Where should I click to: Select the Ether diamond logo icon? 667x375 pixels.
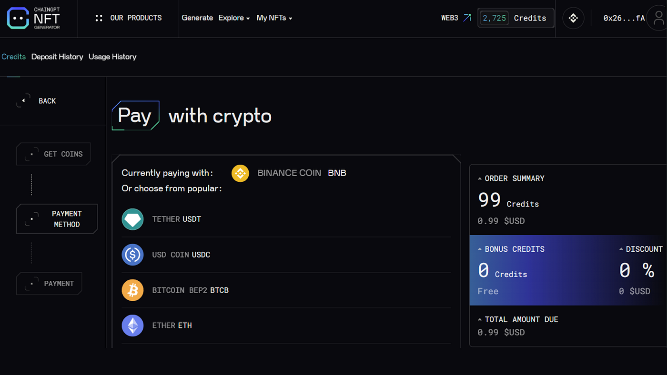point(132,326)
